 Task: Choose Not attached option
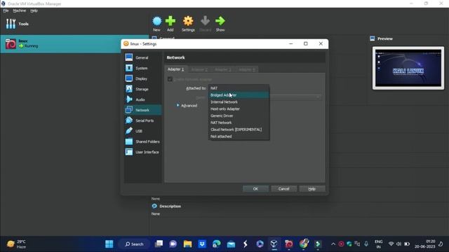[239, 136]
